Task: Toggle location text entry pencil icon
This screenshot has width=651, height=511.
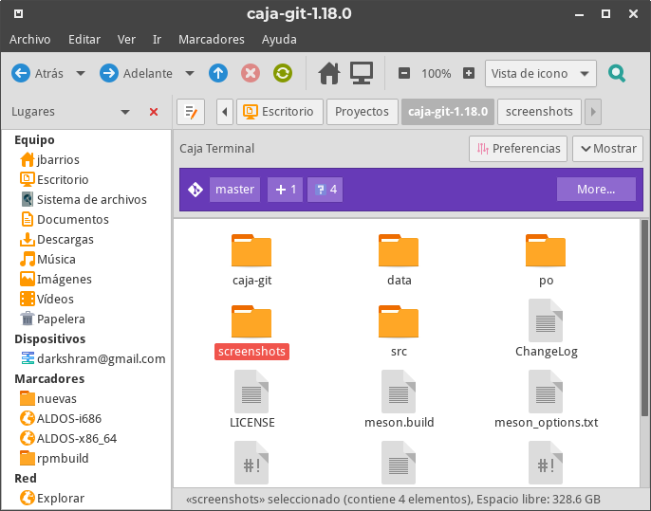Action: pyautogui.click(x=191, y=112)
